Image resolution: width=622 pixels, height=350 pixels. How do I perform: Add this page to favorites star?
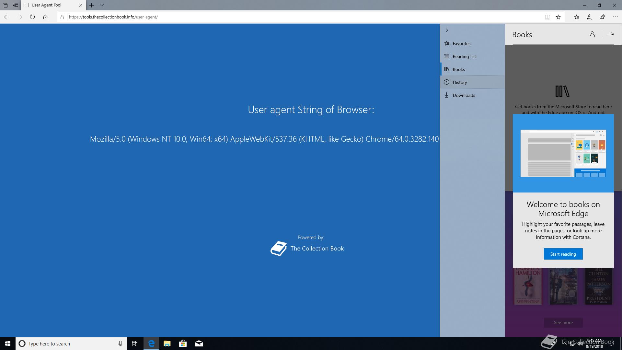tap(558, 17)
